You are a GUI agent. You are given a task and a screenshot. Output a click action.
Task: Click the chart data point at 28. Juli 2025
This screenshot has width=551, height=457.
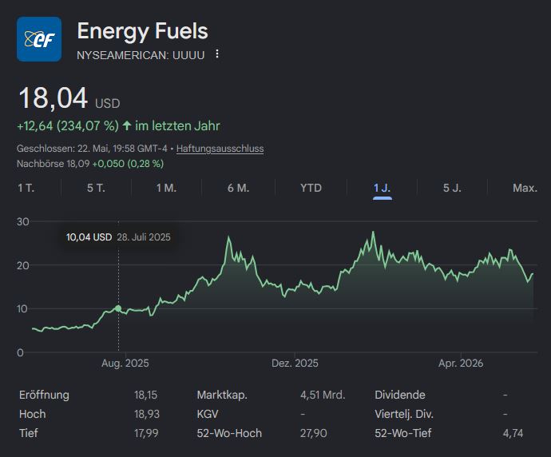tap(118, 308)
